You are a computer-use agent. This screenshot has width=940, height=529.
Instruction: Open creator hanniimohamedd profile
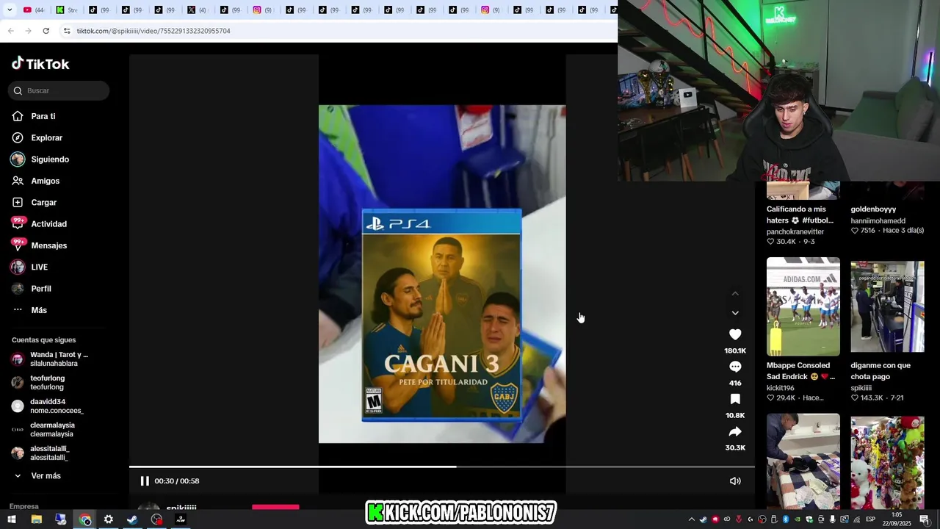pyautogui.click(x=878, y=220)
